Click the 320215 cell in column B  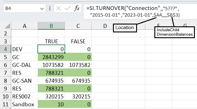click(x=51, y=96)
